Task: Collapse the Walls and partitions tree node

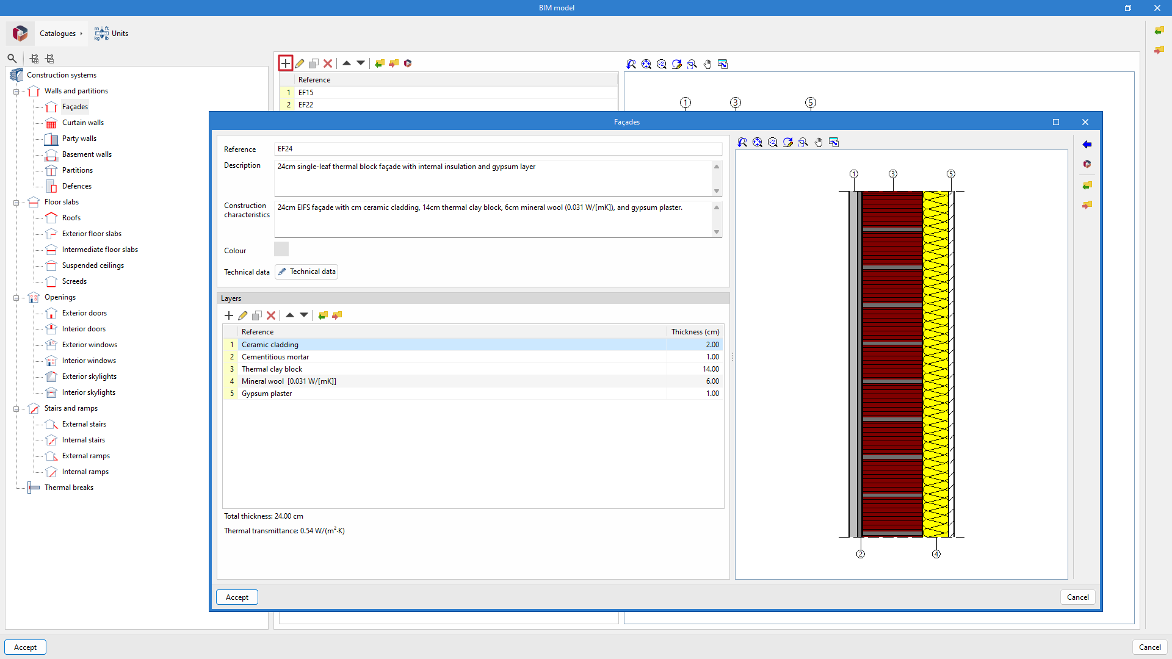Action: pos(16,92)
